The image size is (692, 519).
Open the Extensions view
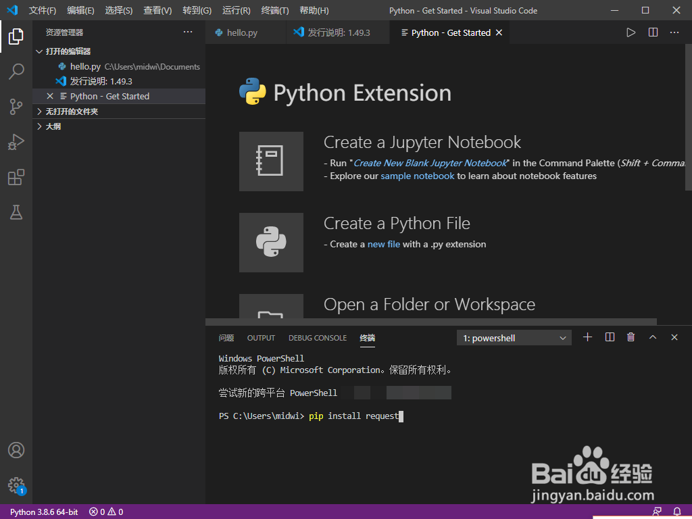click(x=16, y=177)
